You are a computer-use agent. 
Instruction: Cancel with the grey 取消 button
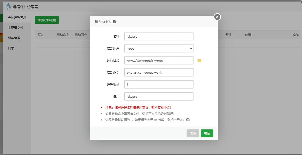point(193,133)
